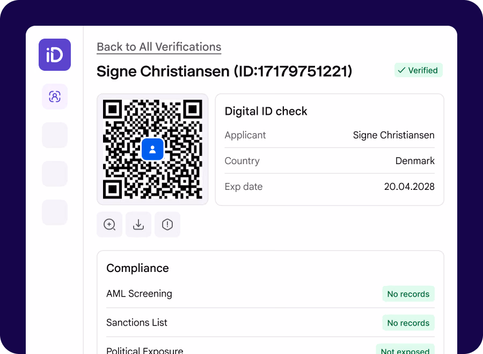Select the applicant value Signe Christiansen

394,135
